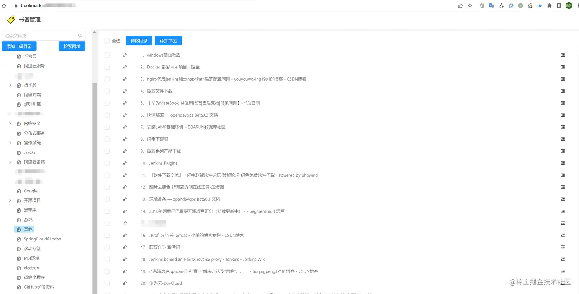Viewport: 579px width, 294px height.
Task: Open the browser extensions puzzle icon
Action: pyautogui.click(x=550, y=6)
